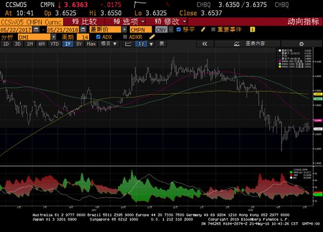Click the yellow info icon
The height and width of the screenshot is (232, 323).
[x=252, y=30]
